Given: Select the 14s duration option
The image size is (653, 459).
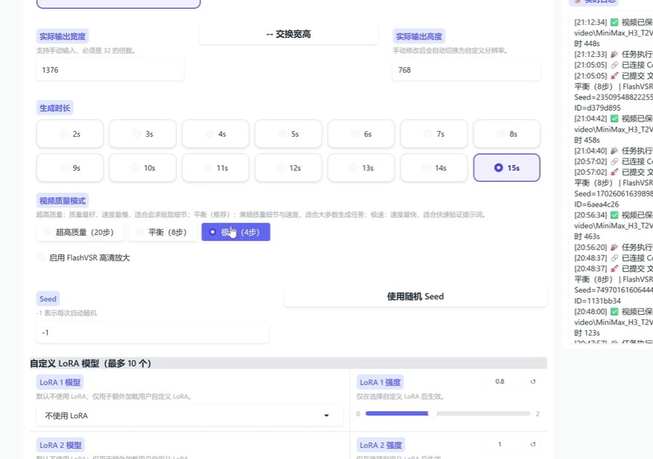Looking at the screenshot, I should click(x=434, y=168).
